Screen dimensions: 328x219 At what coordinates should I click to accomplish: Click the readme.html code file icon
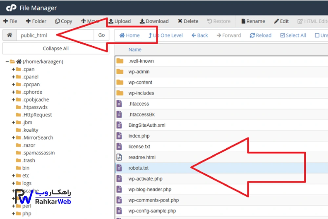[x=119, y=157]
